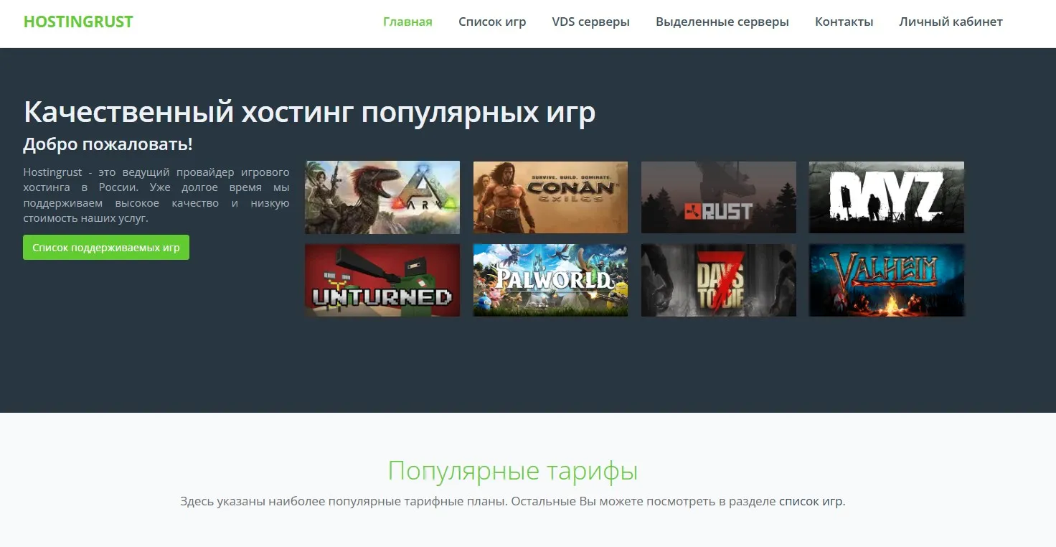Viewport: 1056px width, 547px height.
Task: Click the Качественный хостинг популярных игр heading
Action: click(x=309, y=113)
